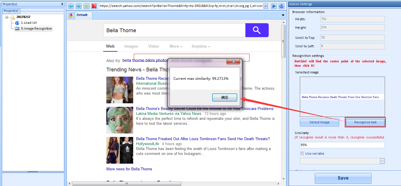Image resolution: width=401 pixels, height=186 pixels.
Task: Click the go/navigate play icon
Action: point(274,6)
